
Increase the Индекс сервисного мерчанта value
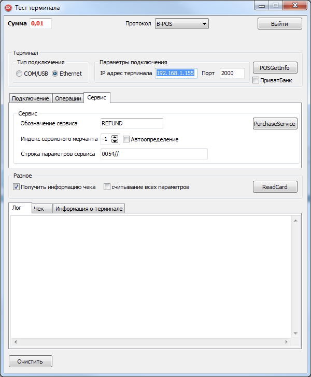pos(115,137)
